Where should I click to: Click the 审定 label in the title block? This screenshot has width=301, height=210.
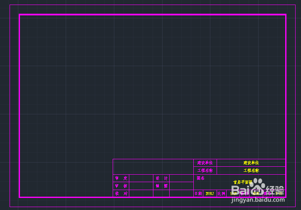[x=121, y=178]
